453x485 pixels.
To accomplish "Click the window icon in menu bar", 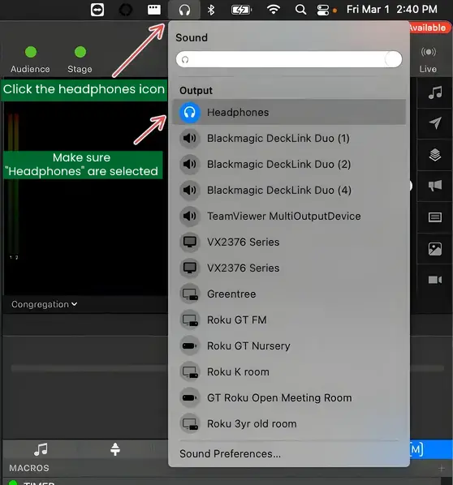I will 154,10.
